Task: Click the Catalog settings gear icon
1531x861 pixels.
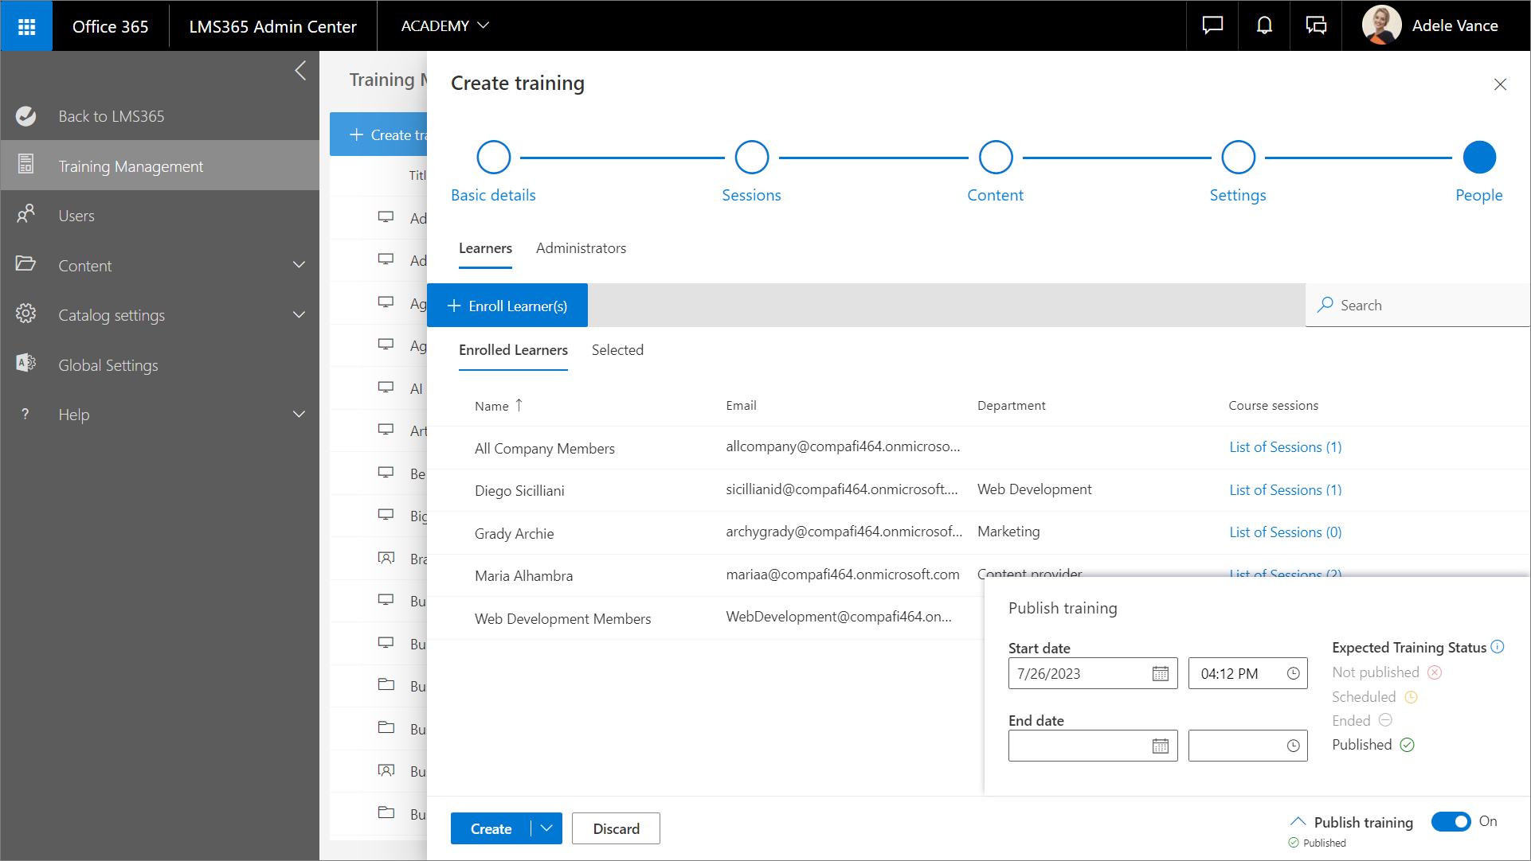Action: [26, 314]
